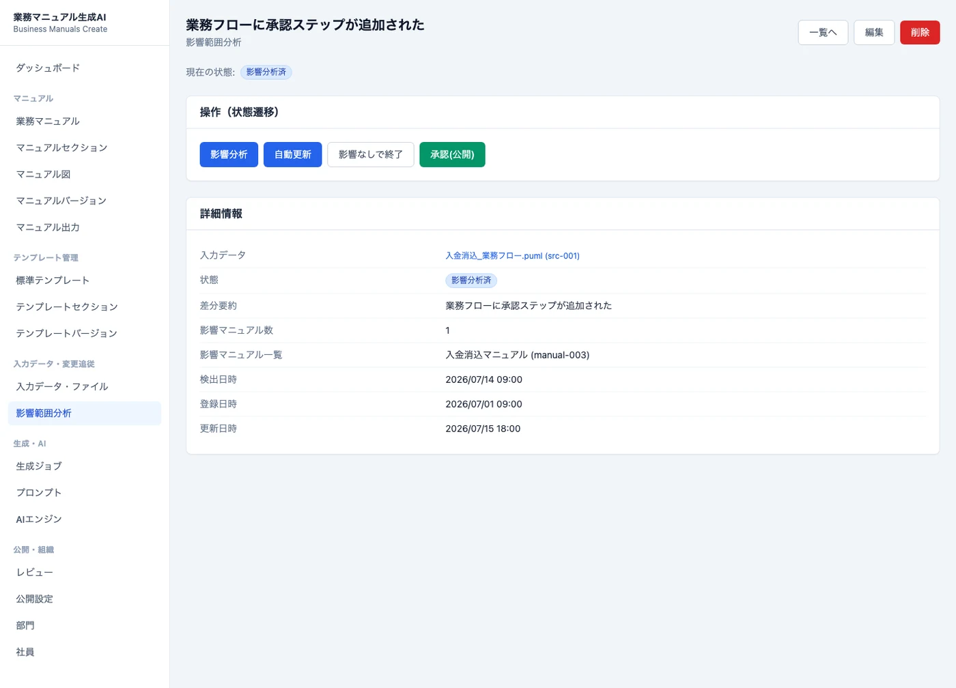Go to プロンプト page
The height and width of the screenshot is (688, 956).
(x=85, y=492)
